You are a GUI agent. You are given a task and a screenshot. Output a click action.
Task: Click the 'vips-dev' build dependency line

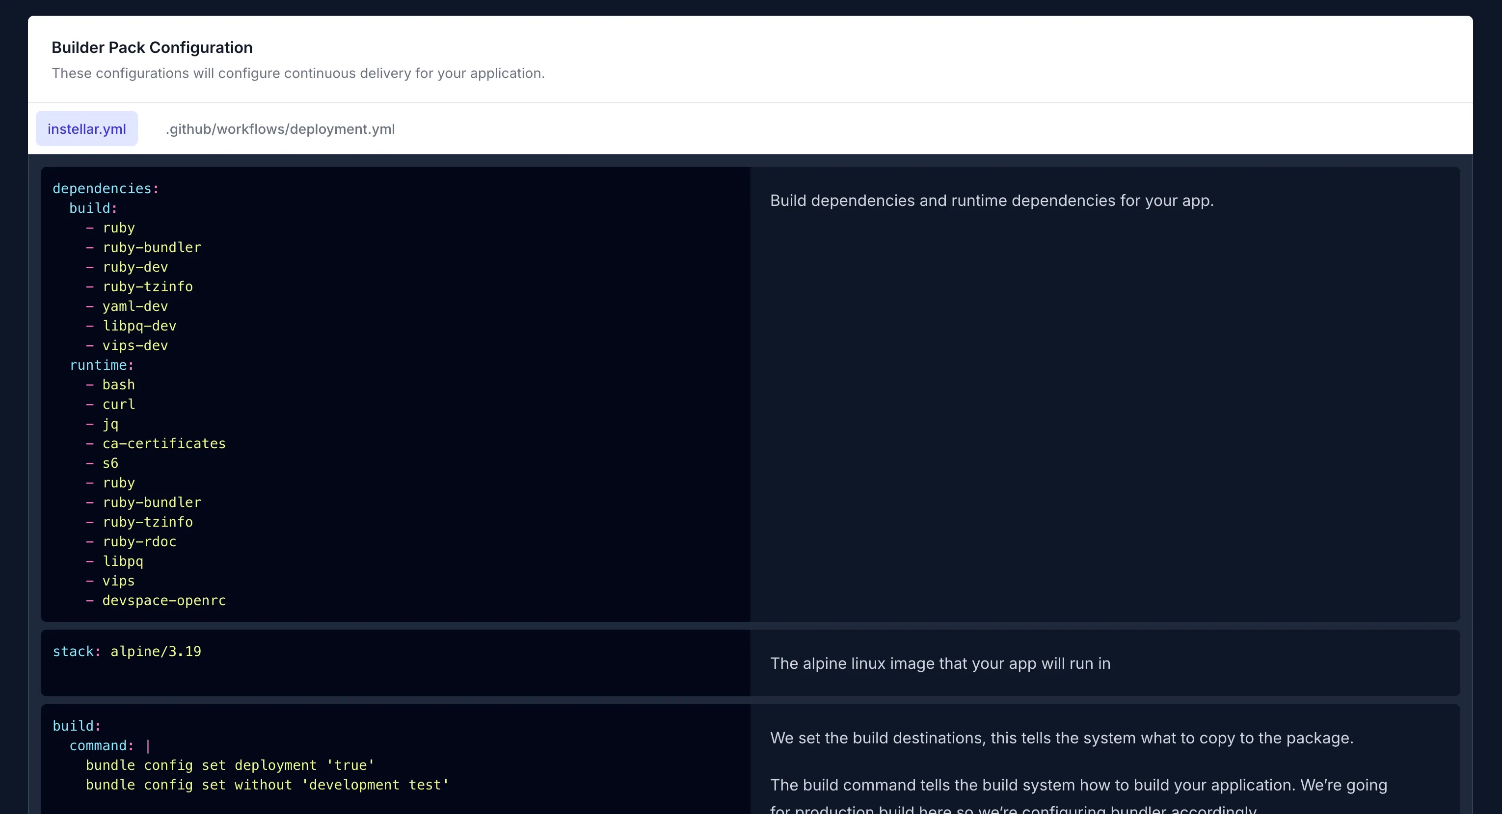[127, 346]
